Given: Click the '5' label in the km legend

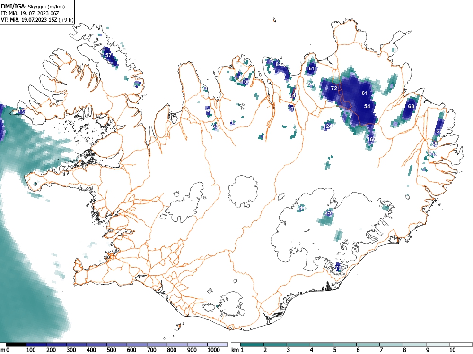Looking at the screenshot, I should (334, 350).
